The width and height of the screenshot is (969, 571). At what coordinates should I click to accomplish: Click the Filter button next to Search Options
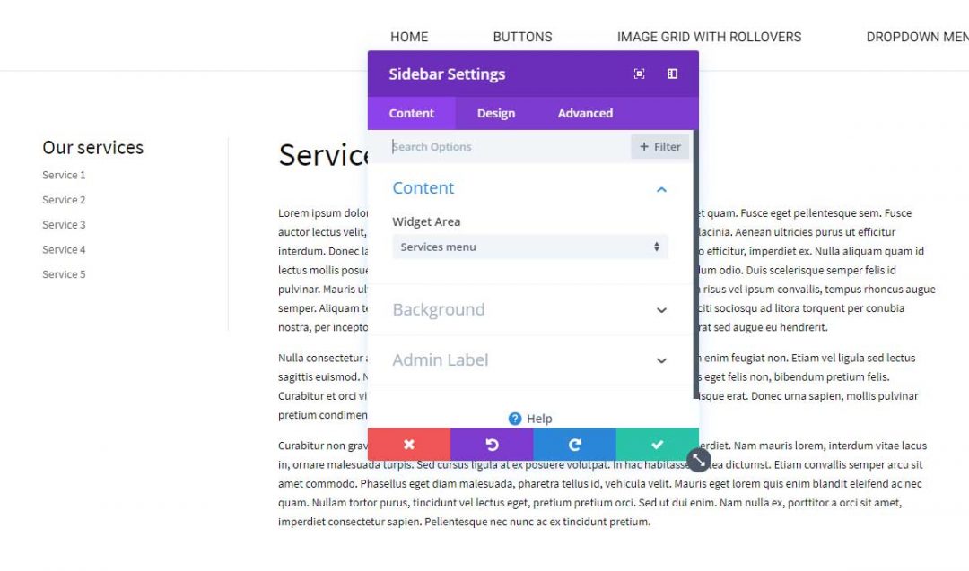(x=659, y=146)
